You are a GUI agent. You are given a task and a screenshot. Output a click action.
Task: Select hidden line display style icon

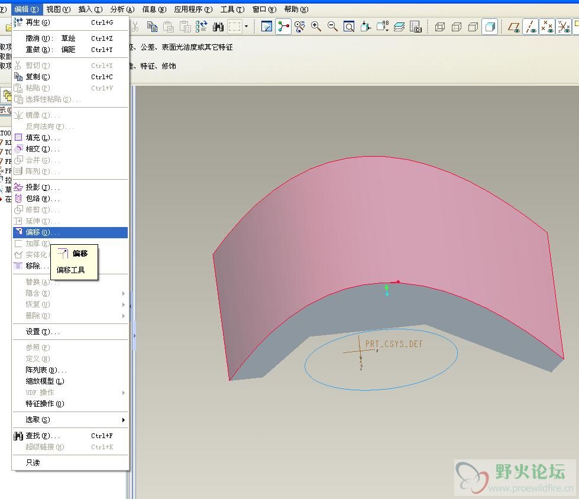click(x=457, y=27)
